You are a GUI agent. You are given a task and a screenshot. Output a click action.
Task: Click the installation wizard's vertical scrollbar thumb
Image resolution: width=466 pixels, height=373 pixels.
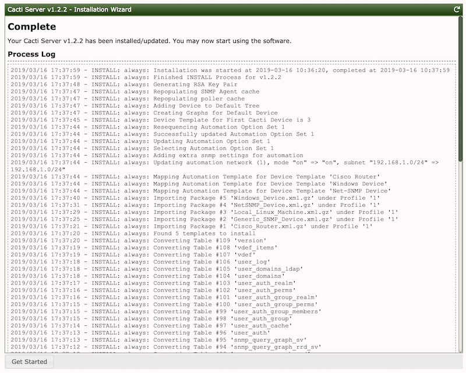coord(460,89)
